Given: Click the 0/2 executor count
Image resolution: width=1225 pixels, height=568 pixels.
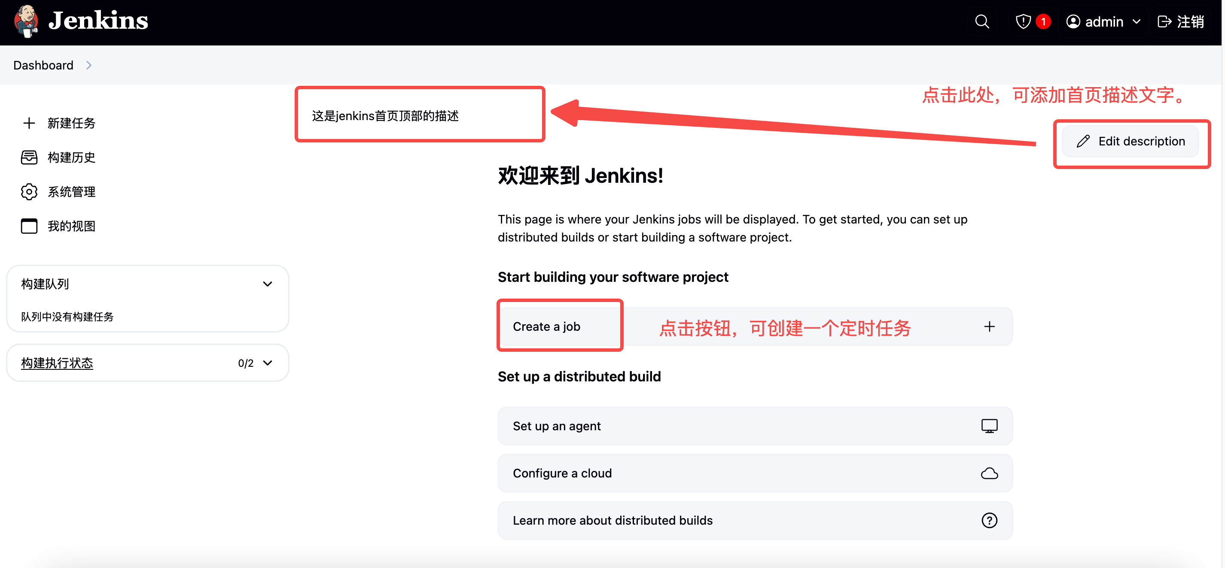Looking at the screenshot, I should point(246,363).
